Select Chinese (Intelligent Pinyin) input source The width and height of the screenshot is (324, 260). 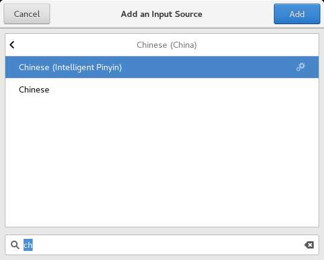[162, 67]
